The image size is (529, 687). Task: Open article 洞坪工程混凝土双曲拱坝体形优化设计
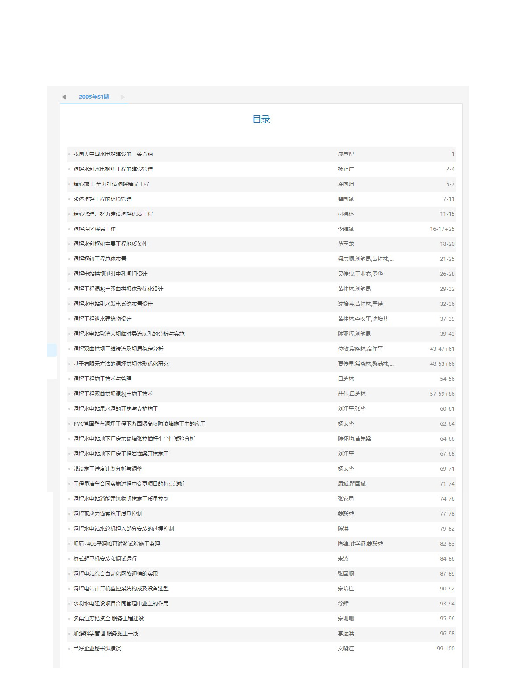point(118,289)
